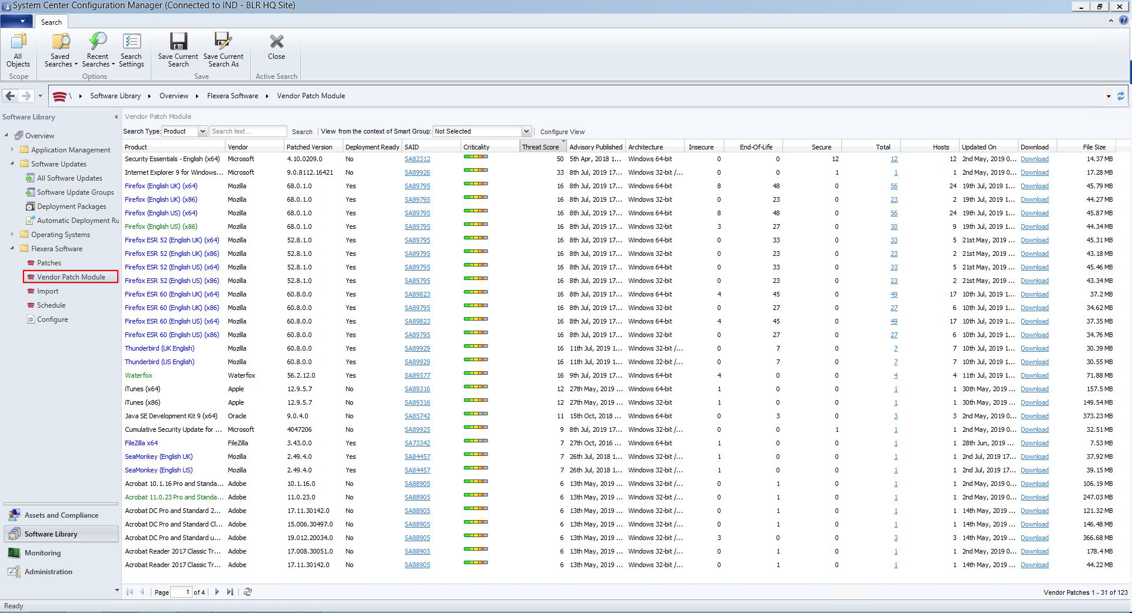Click Overview in the breadcrumb path
This screenshot has width=1132, height=613.
174,96
